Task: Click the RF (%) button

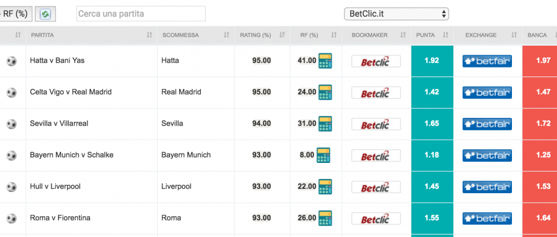Action: [15, 14]
